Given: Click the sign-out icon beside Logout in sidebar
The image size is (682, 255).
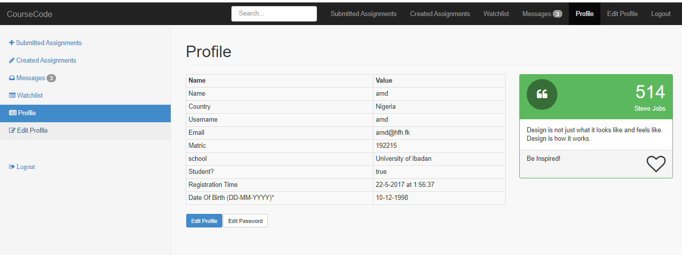Looking at the screenshot, I should [12, 167].
